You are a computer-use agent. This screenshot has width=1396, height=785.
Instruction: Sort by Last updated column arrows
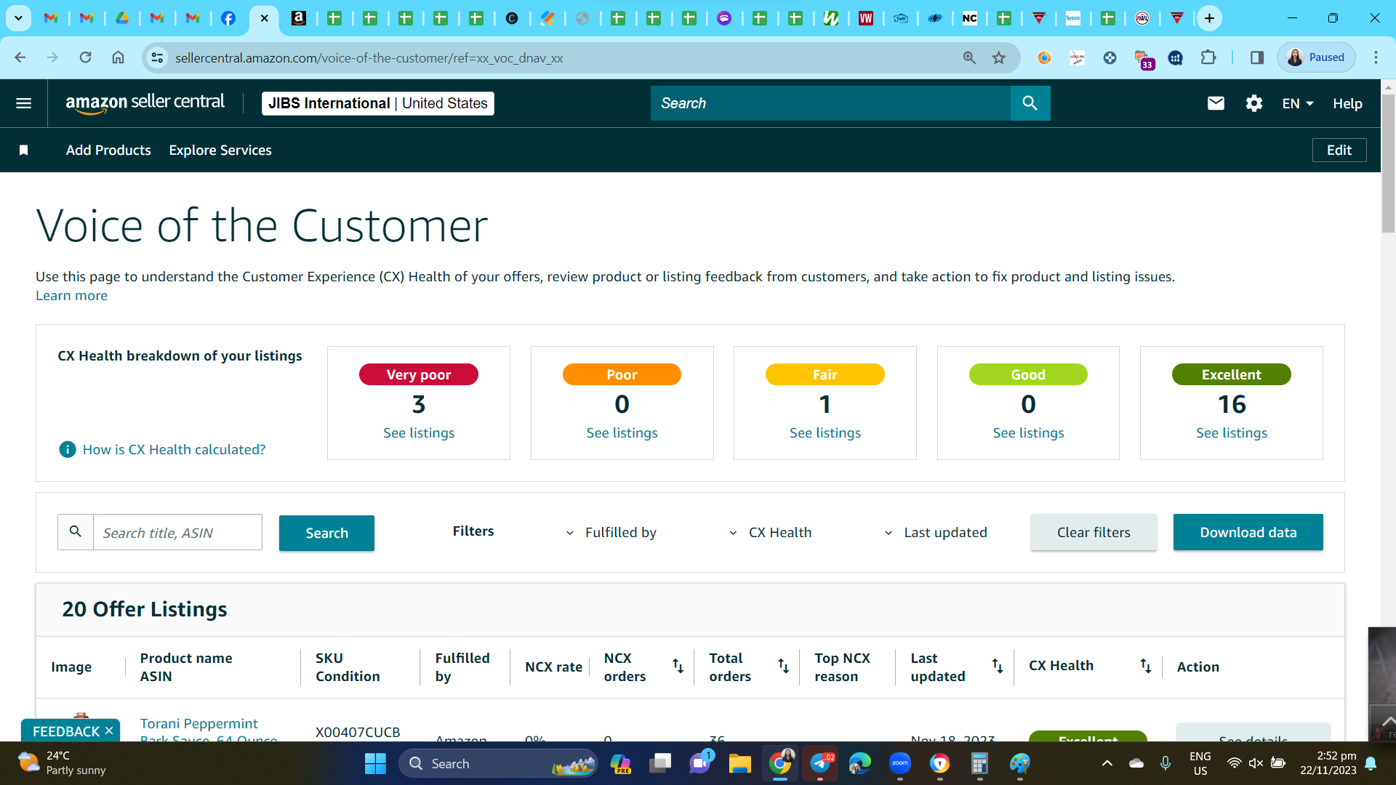pyautogui.click(x=998, y=666)
